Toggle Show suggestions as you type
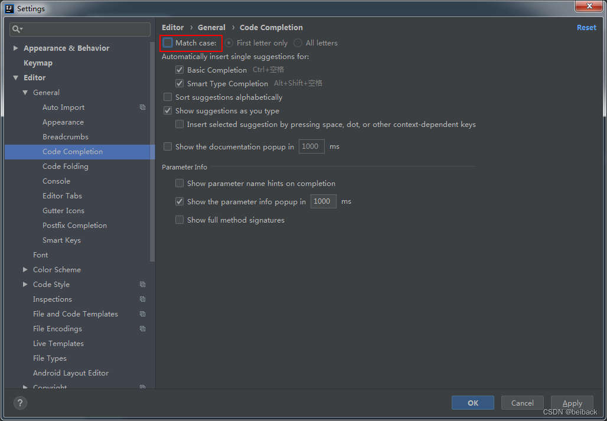 (x=168, y=110)
